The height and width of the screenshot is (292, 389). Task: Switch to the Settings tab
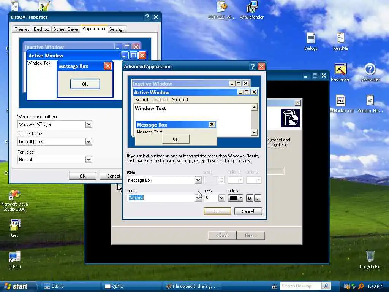pos(117,29)
